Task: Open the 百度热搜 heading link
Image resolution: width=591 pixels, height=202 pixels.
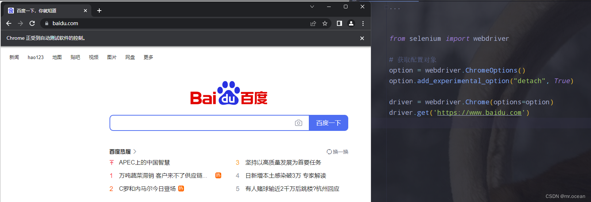Action: click(x=120, y=152)
